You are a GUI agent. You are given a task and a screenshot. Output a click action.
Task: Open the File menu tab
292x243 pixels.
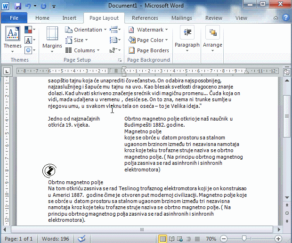(14, 18)
